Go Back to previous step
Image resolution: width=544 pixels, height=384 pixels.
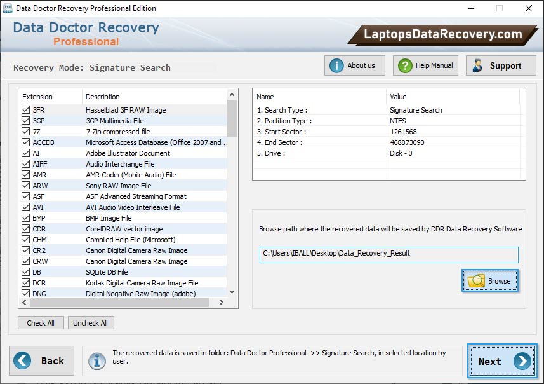pyautogui.click(x=42, y=360)
